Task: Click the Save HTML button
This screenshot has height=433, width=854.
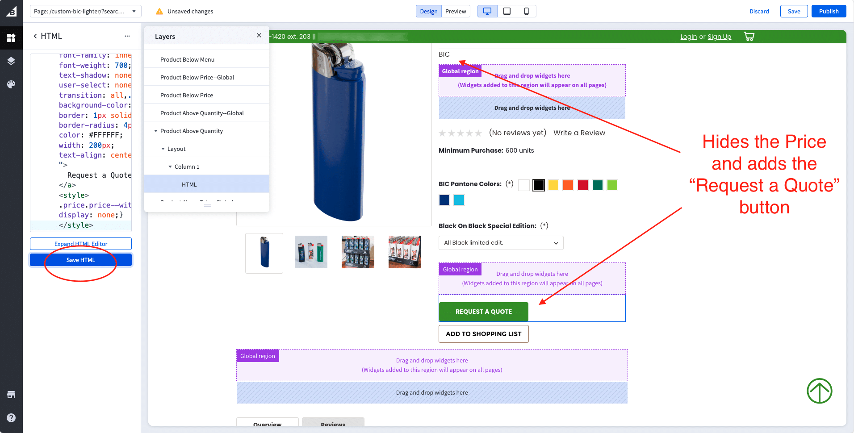Action: [x=81, y=260]
